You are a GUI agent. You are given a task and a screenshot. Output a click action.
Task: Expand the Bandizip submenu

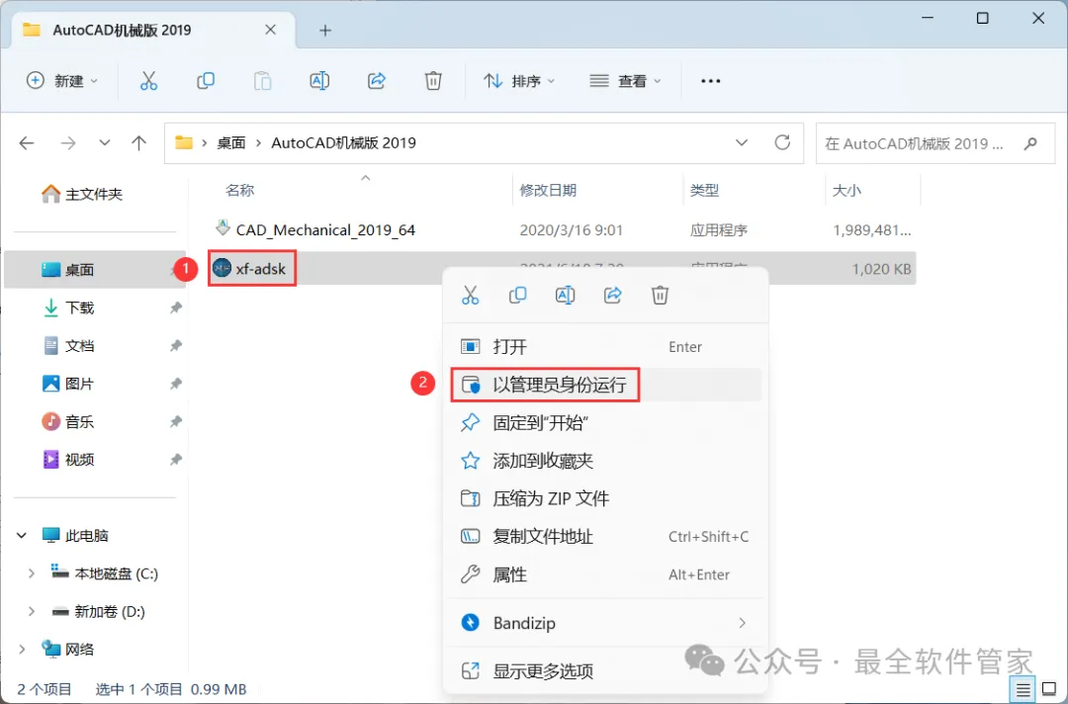pos(742,623)
